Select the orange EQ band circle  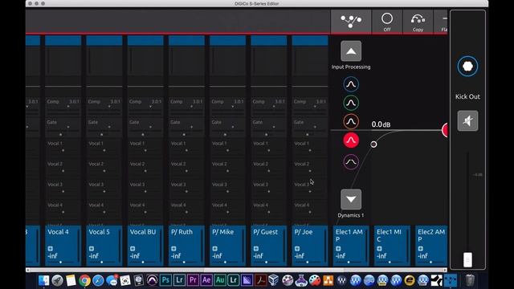[351, 121]
